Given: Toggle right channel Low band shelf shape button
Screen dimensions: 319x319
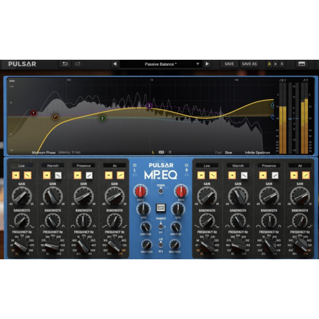Looking at the screenshot, I should click(x=213, y=175).
